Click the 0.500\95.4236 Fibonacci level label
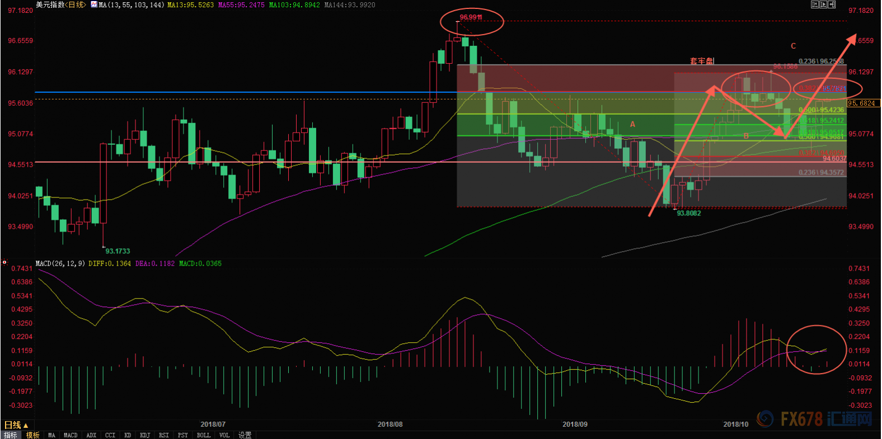 tap(821, 110)
